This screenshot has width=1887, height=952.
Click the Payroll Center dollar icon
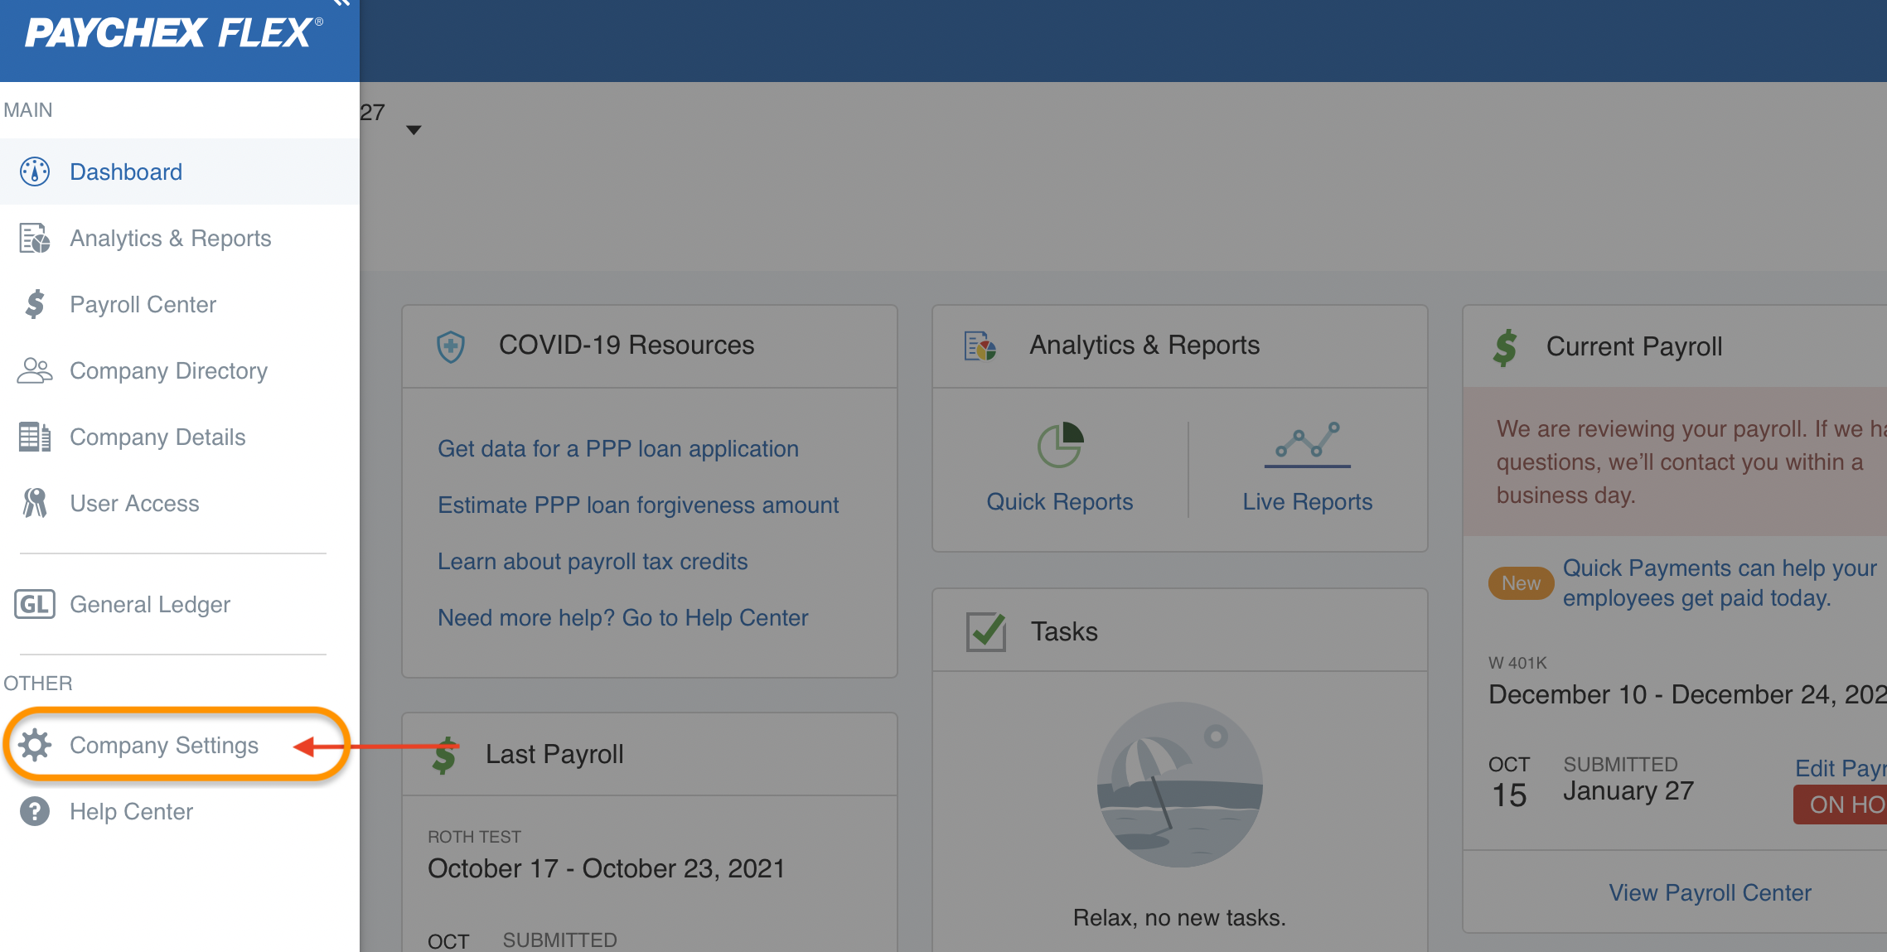tap(35, 304)
